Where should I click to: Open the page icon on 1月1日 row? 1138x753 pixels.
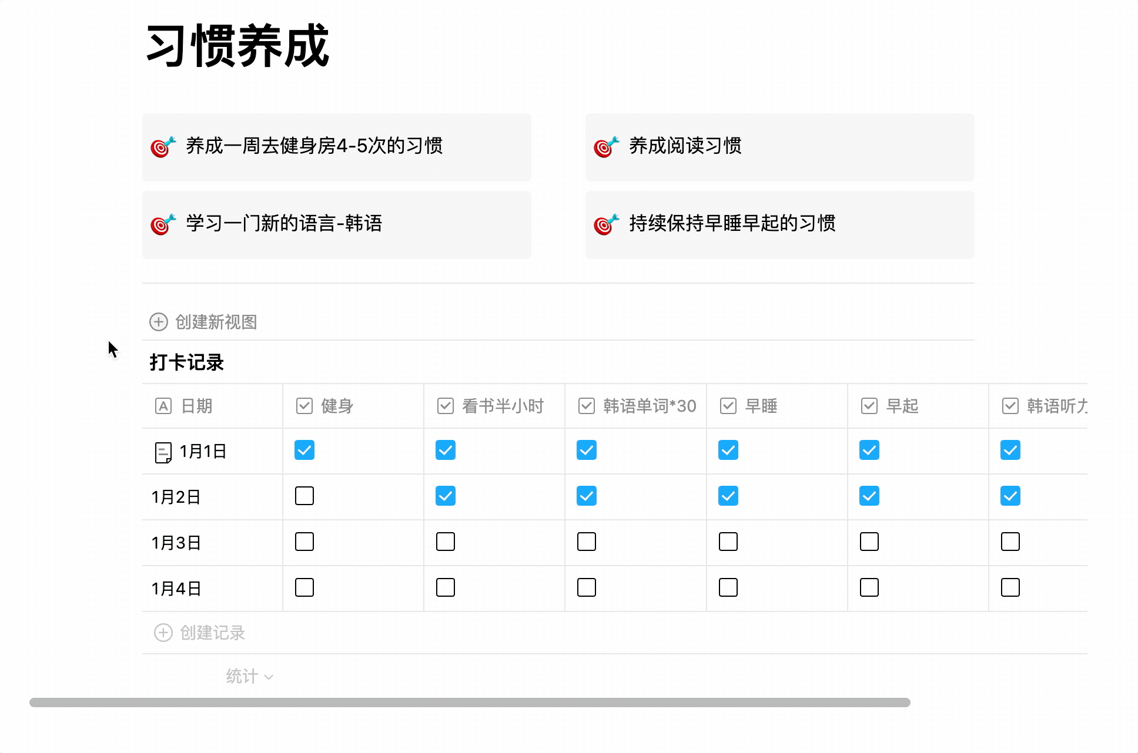(x=163, y=452)
